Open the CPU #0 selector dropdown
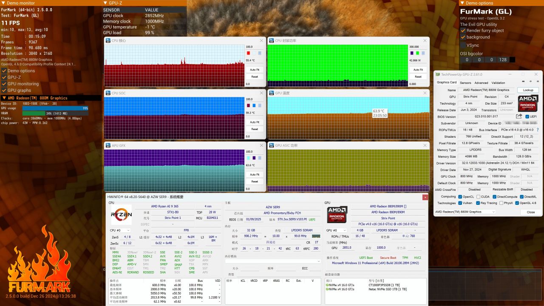Viewport: 544px width, 306px height. point(120,230)
